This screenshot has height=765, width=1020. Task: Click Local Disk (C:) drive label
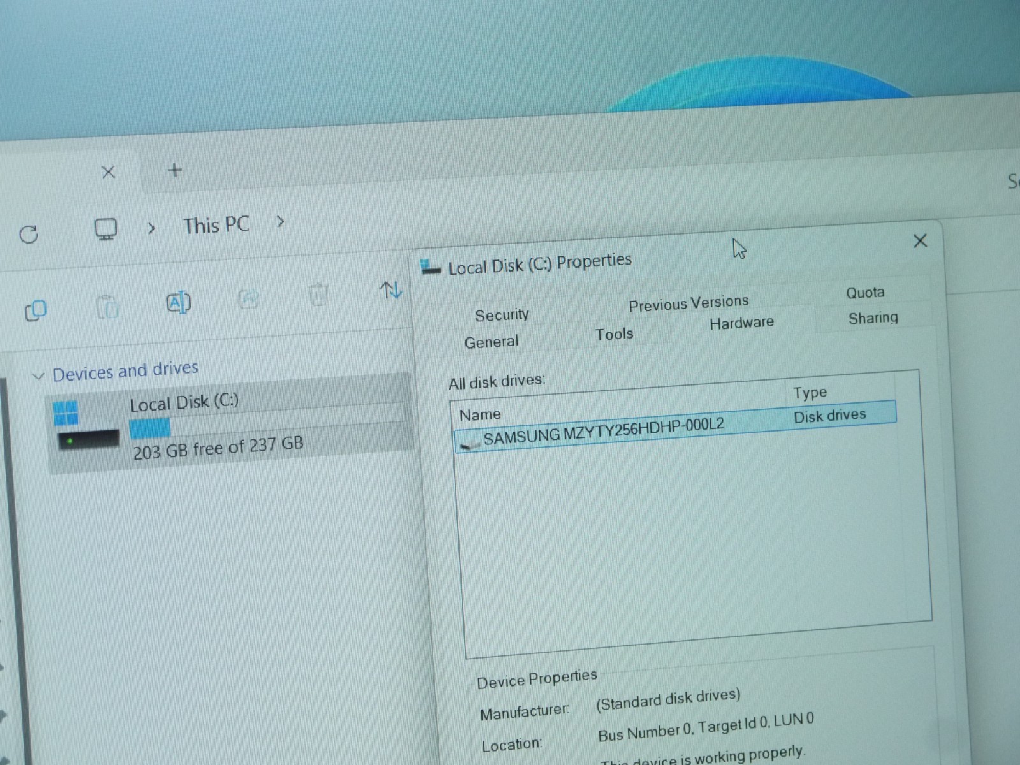184,402
